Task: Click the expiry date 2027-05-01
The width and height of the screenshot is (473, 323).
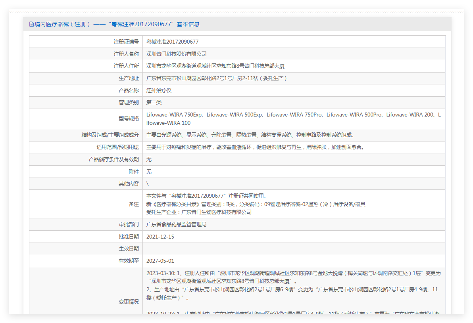Action: [x=160, y=261]
